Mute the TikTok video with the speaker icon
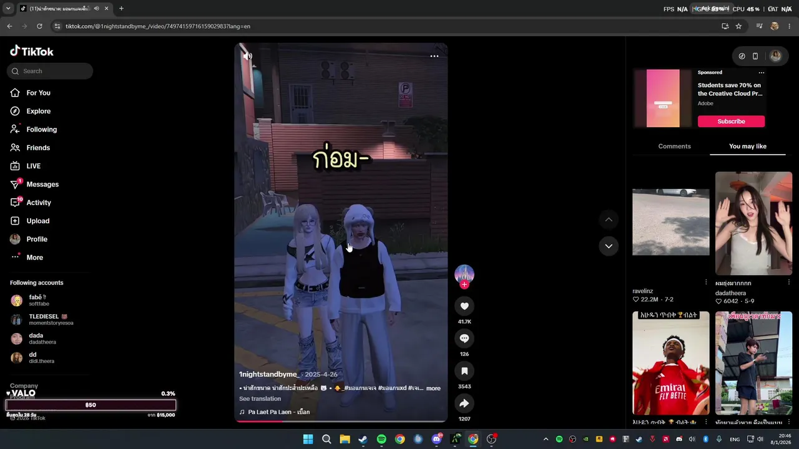Screen dimensions: 799x449 (248, 56)
